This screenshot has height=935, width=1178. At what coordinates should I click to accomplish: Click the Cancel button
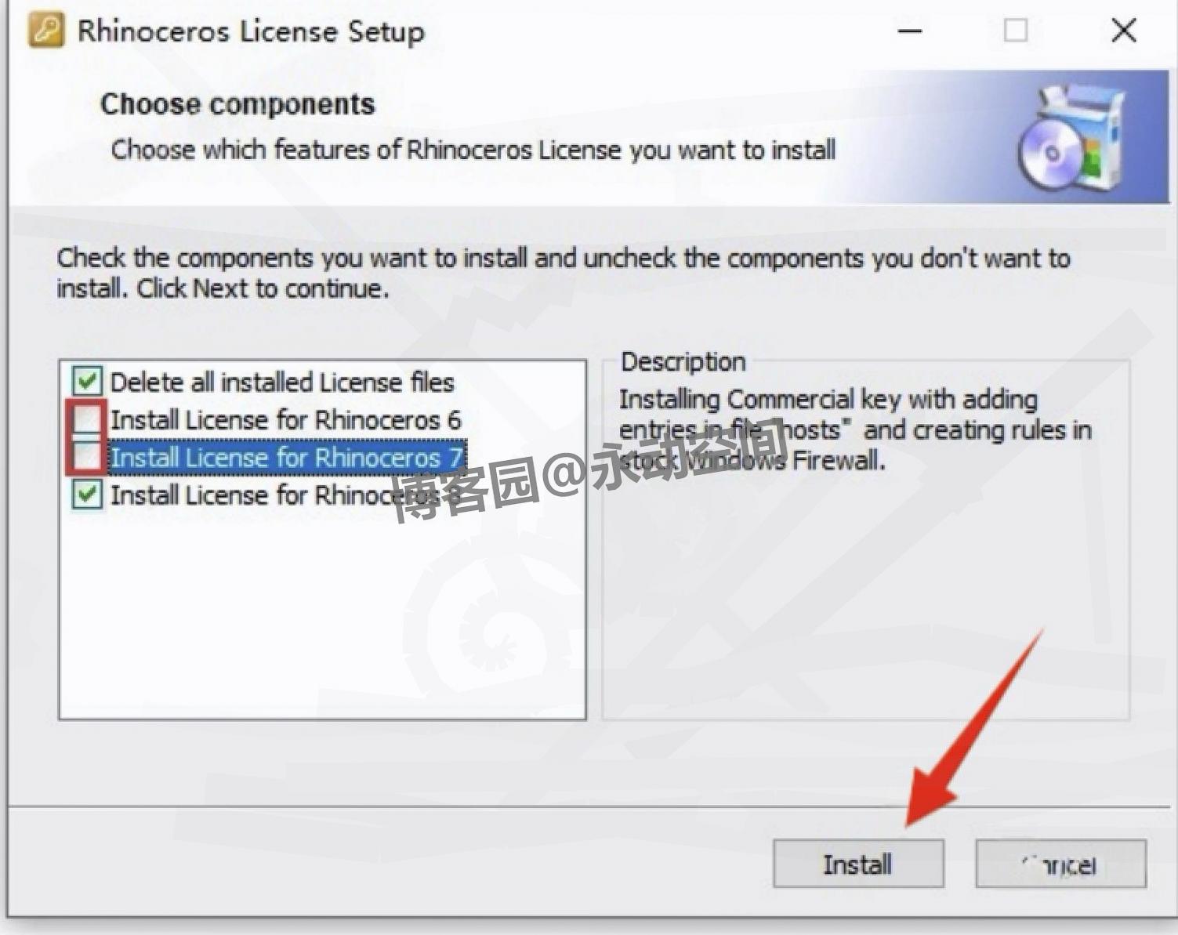click(x=1061, y=864)
